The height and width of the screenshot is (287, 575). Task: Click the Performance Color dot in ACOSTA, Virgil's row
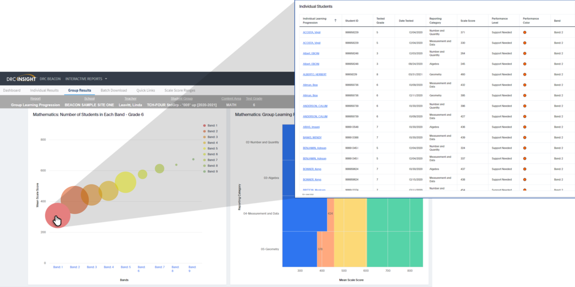pos(525,32)
